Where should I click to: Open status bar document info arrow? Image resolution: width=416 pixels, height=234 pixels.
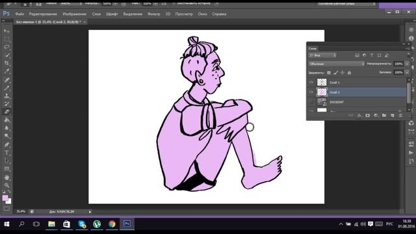[x=90, y=212]
